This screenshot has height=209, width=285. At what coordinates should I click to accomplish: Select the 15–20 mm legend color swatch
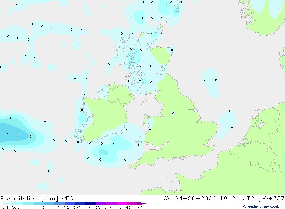(70, 203)
